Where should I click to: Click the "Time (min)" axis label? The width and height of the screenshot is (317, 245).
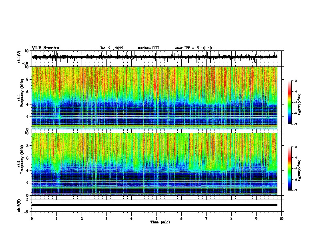160,222
